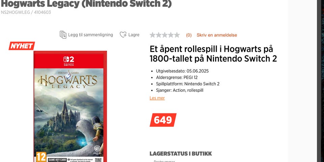
Task: Select the third rating star
Action: 165,35
